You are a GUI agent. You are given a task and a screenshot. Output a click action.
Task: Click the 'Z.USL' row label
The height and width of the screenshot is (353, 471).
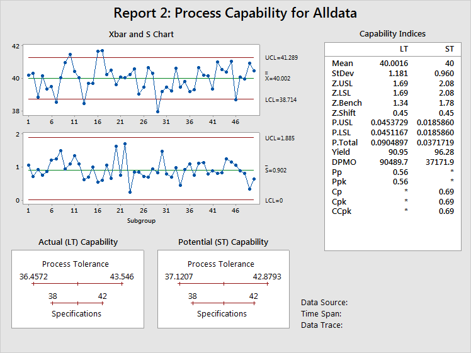click(x=342, y=84)
